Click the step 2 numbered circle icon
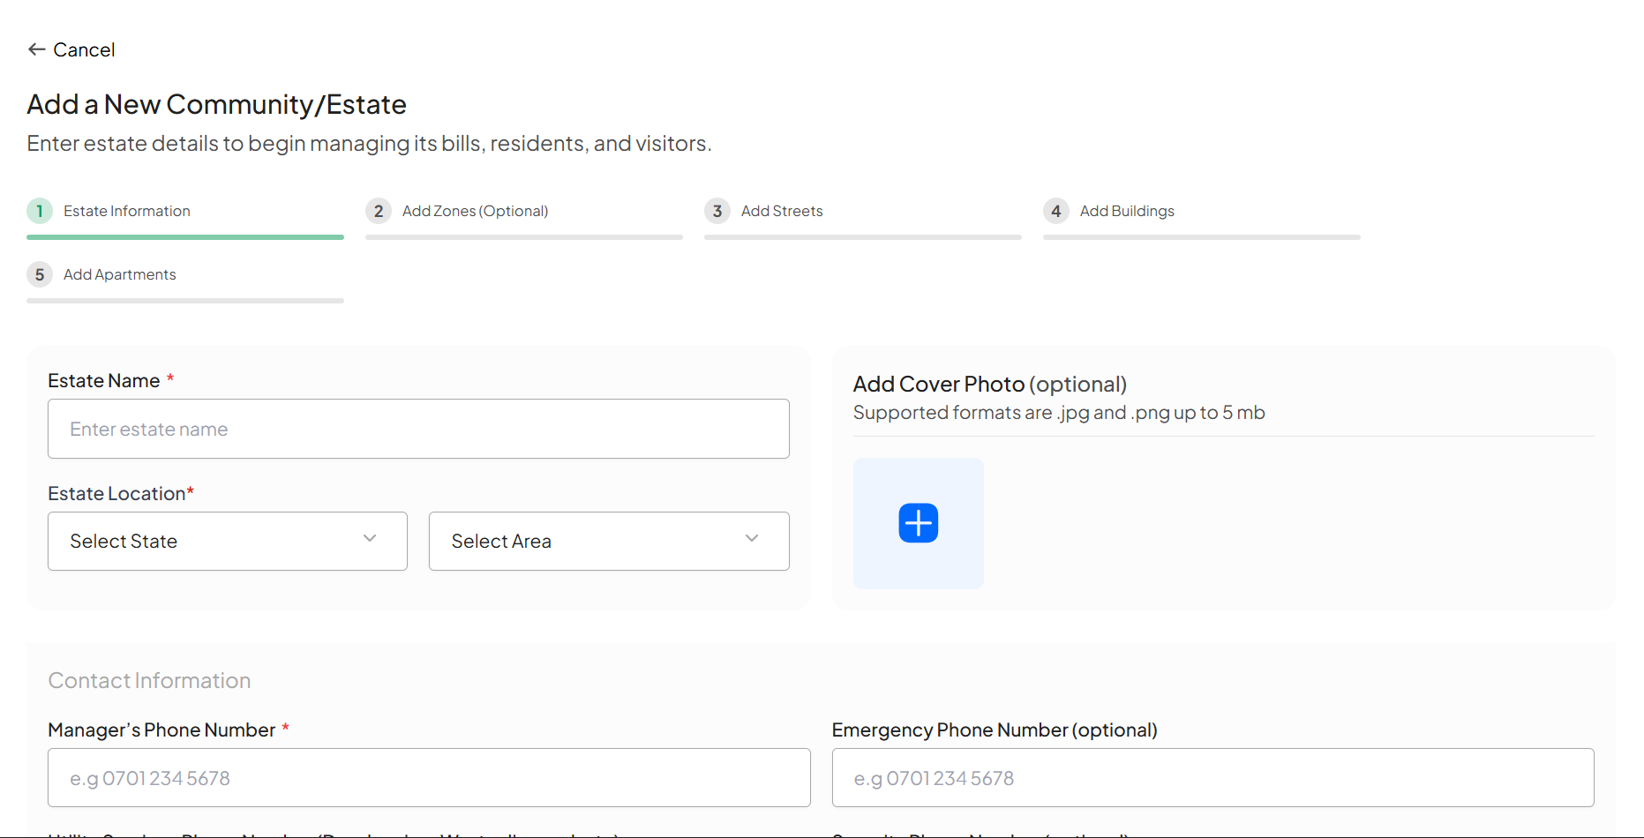 pyautogui.click(x=378, y=211)
